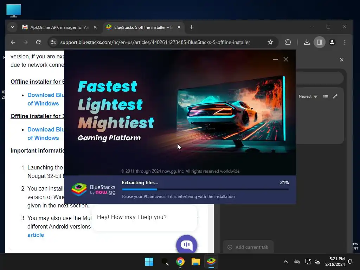Open the Chrome downloads icon
This screenshot has width=360, height=270.
[307, 42]
